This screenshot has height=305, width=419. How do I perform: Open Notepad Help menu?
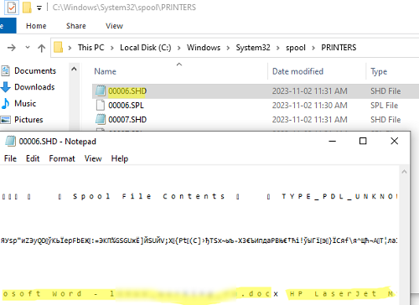pos(120,158)
